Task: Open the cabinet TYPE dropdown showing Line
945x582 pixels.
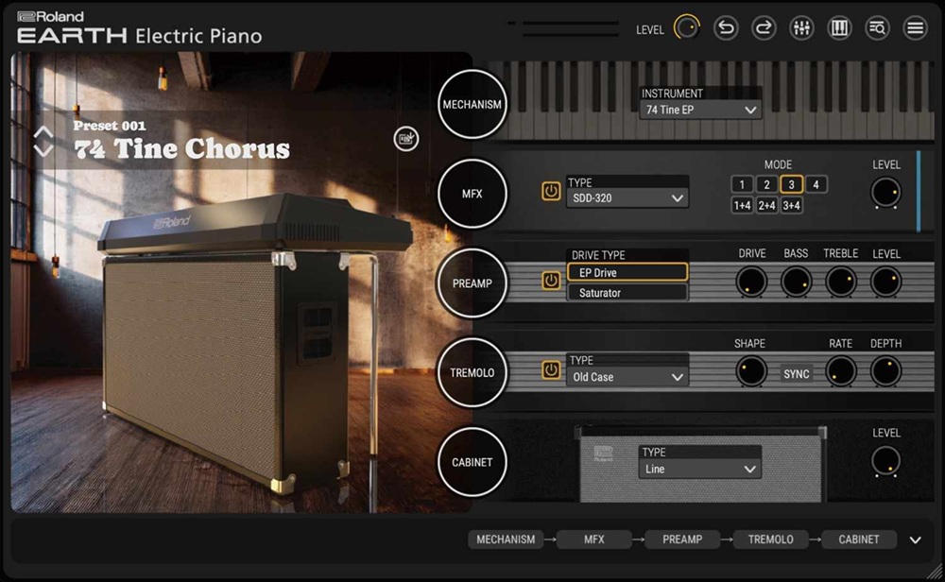Action: (x=699, y=469)
